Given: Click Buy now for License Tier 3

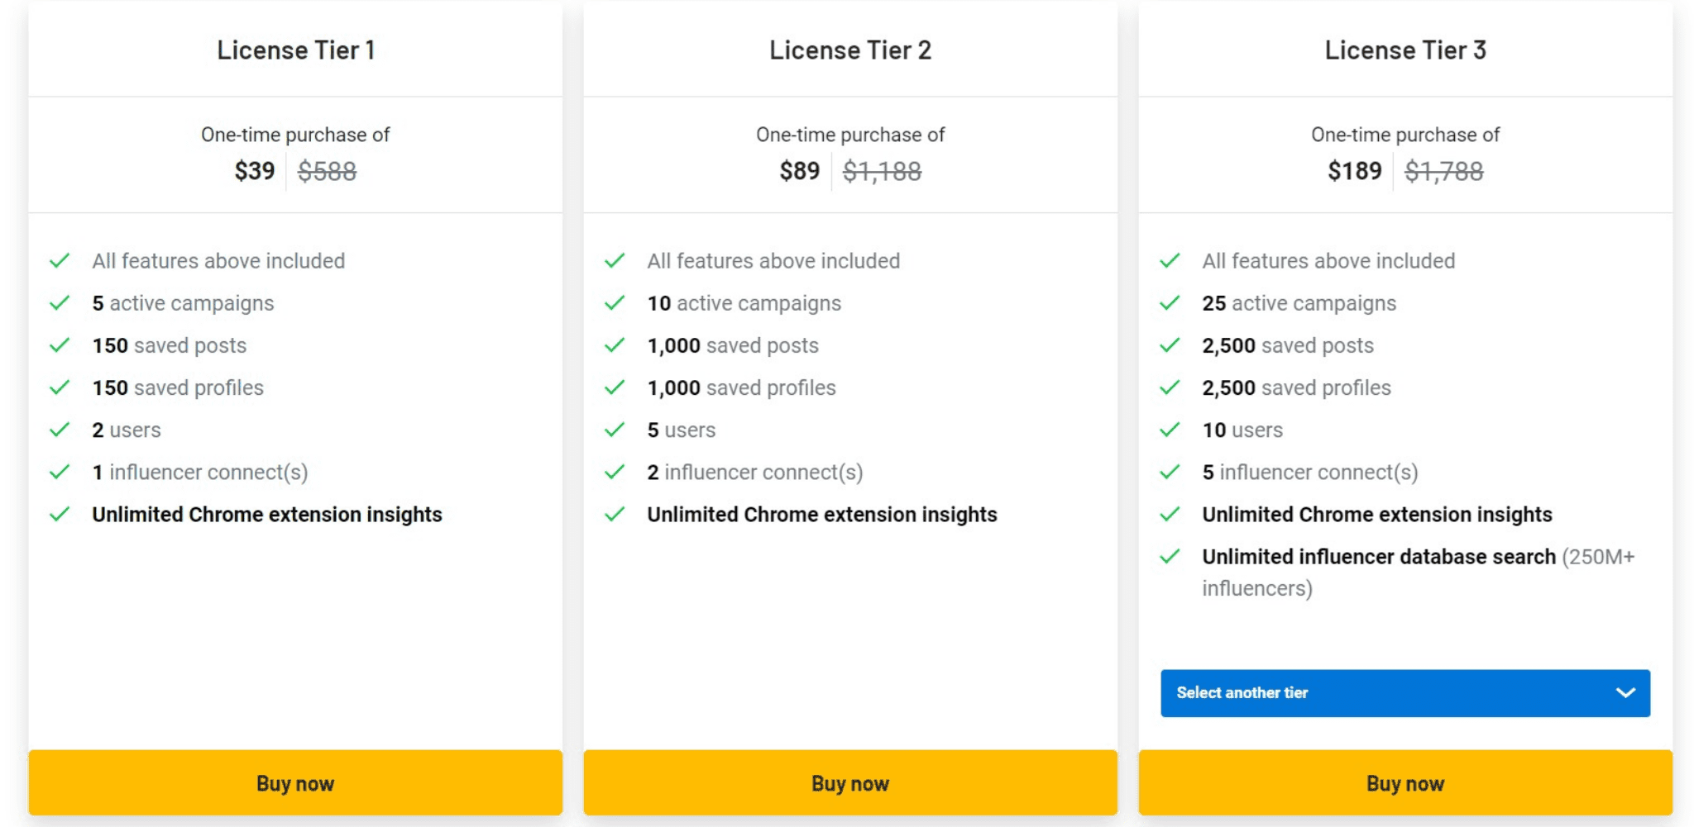Looking at the screenshot, I should point(1405,782).
